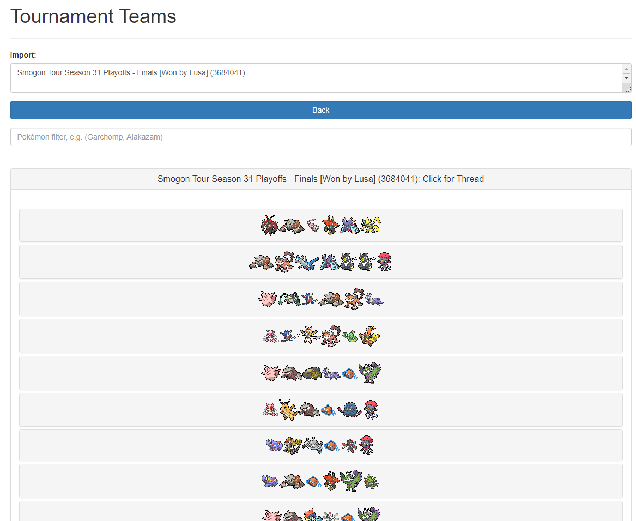Click the blue Back button
Viewport: 636px width, 521px height.
tap(321, 111)
